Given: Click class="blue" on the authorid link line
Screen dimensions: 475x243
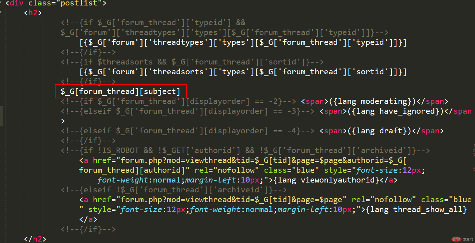Looking at the screenshot, I should coord(292,170).
